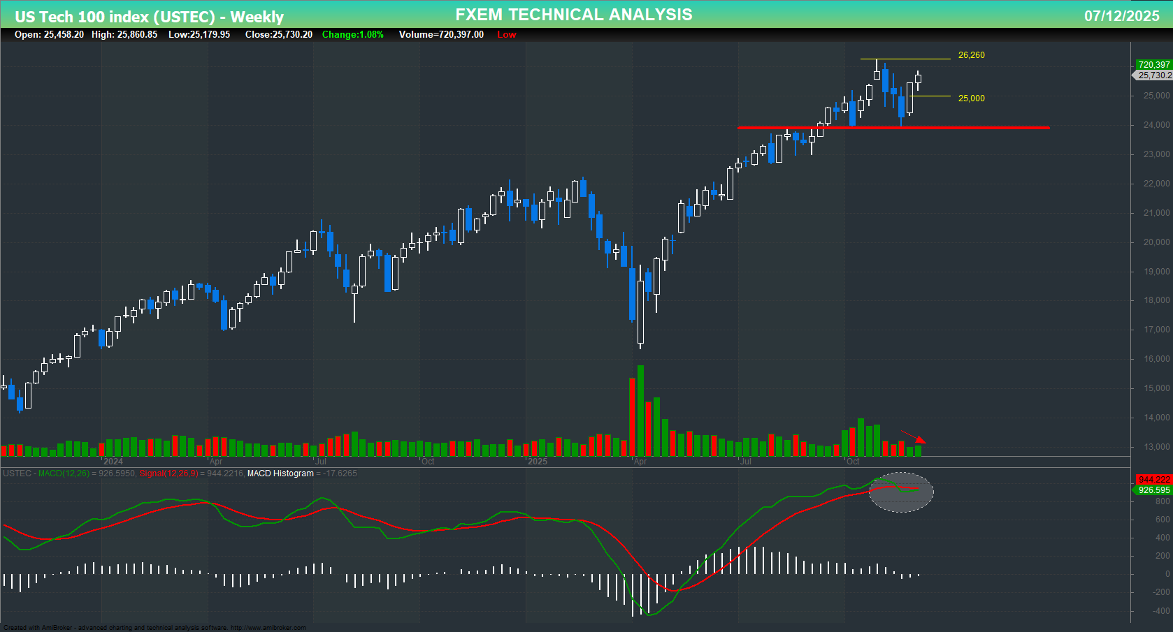Click the 25,000 yellow price level label

click(x=971, y=98)
